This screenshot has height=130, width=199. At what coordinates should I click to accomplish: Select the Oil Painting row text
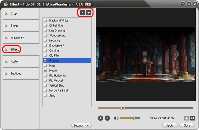(56, 25)
